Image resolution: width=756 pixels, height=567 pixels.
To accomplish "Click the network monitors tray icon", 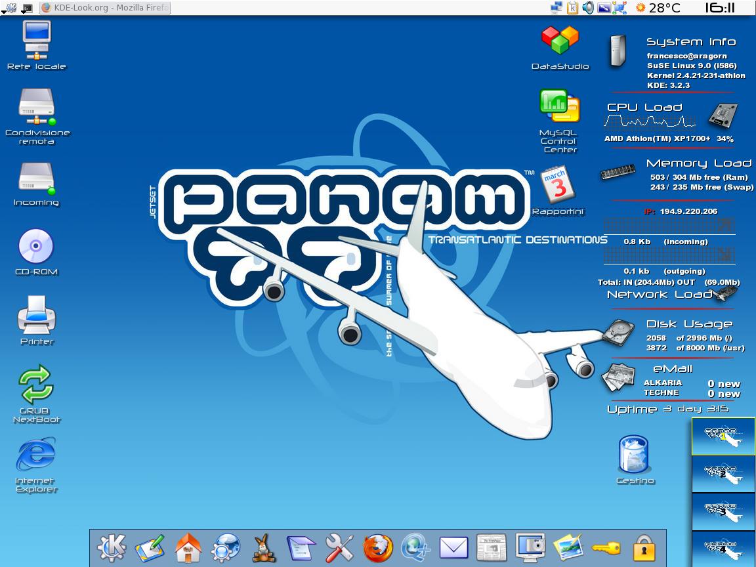I will pos(557,8).
